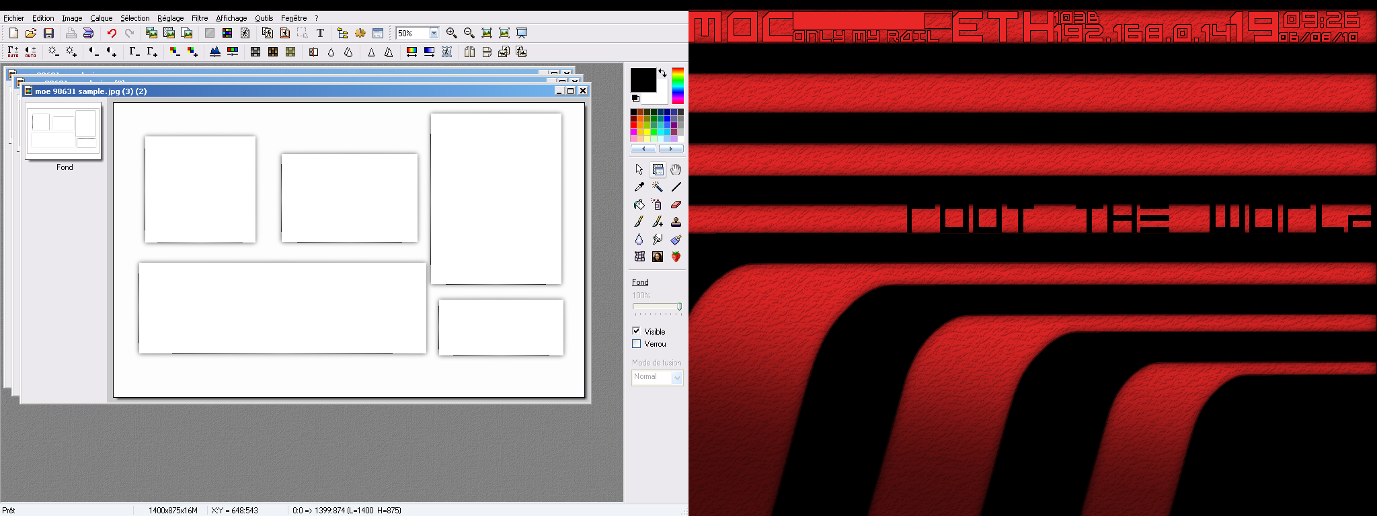Increase saturation with colored squares plus icon
The image size is (1377, 516).
point(192,52)
